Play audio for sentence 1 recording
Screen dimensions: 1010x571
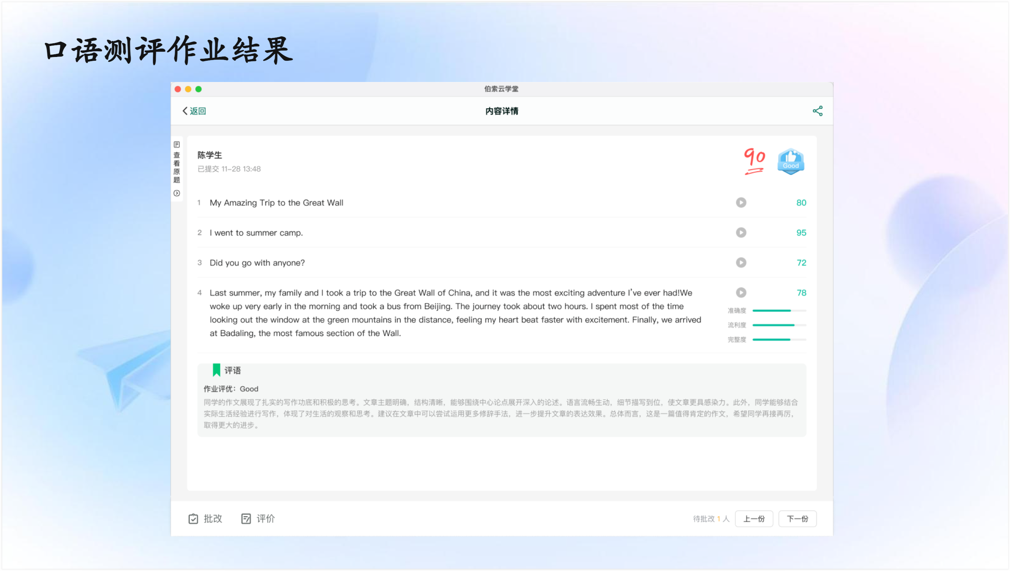pyautogui.click(x=741, y=202)
